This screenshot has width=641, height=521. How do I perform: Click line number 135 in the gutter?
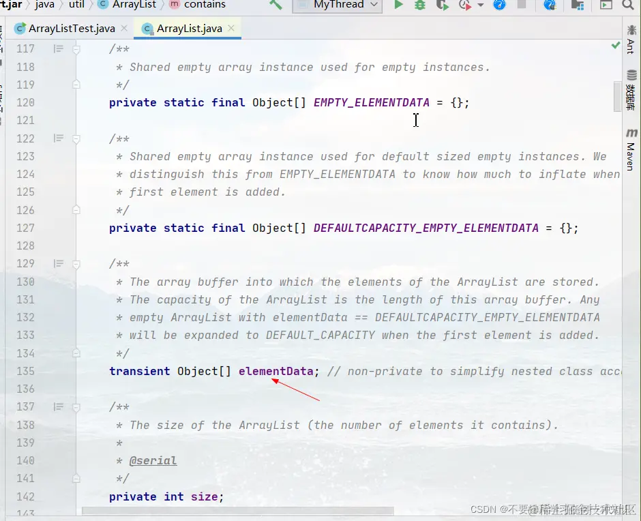pyautogui.click(x=25, y=372)
